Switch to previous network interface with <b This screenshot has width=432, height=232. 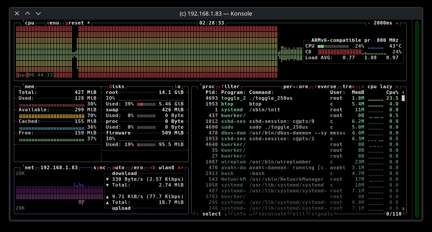pyautogui.click(x=152, y=168)
